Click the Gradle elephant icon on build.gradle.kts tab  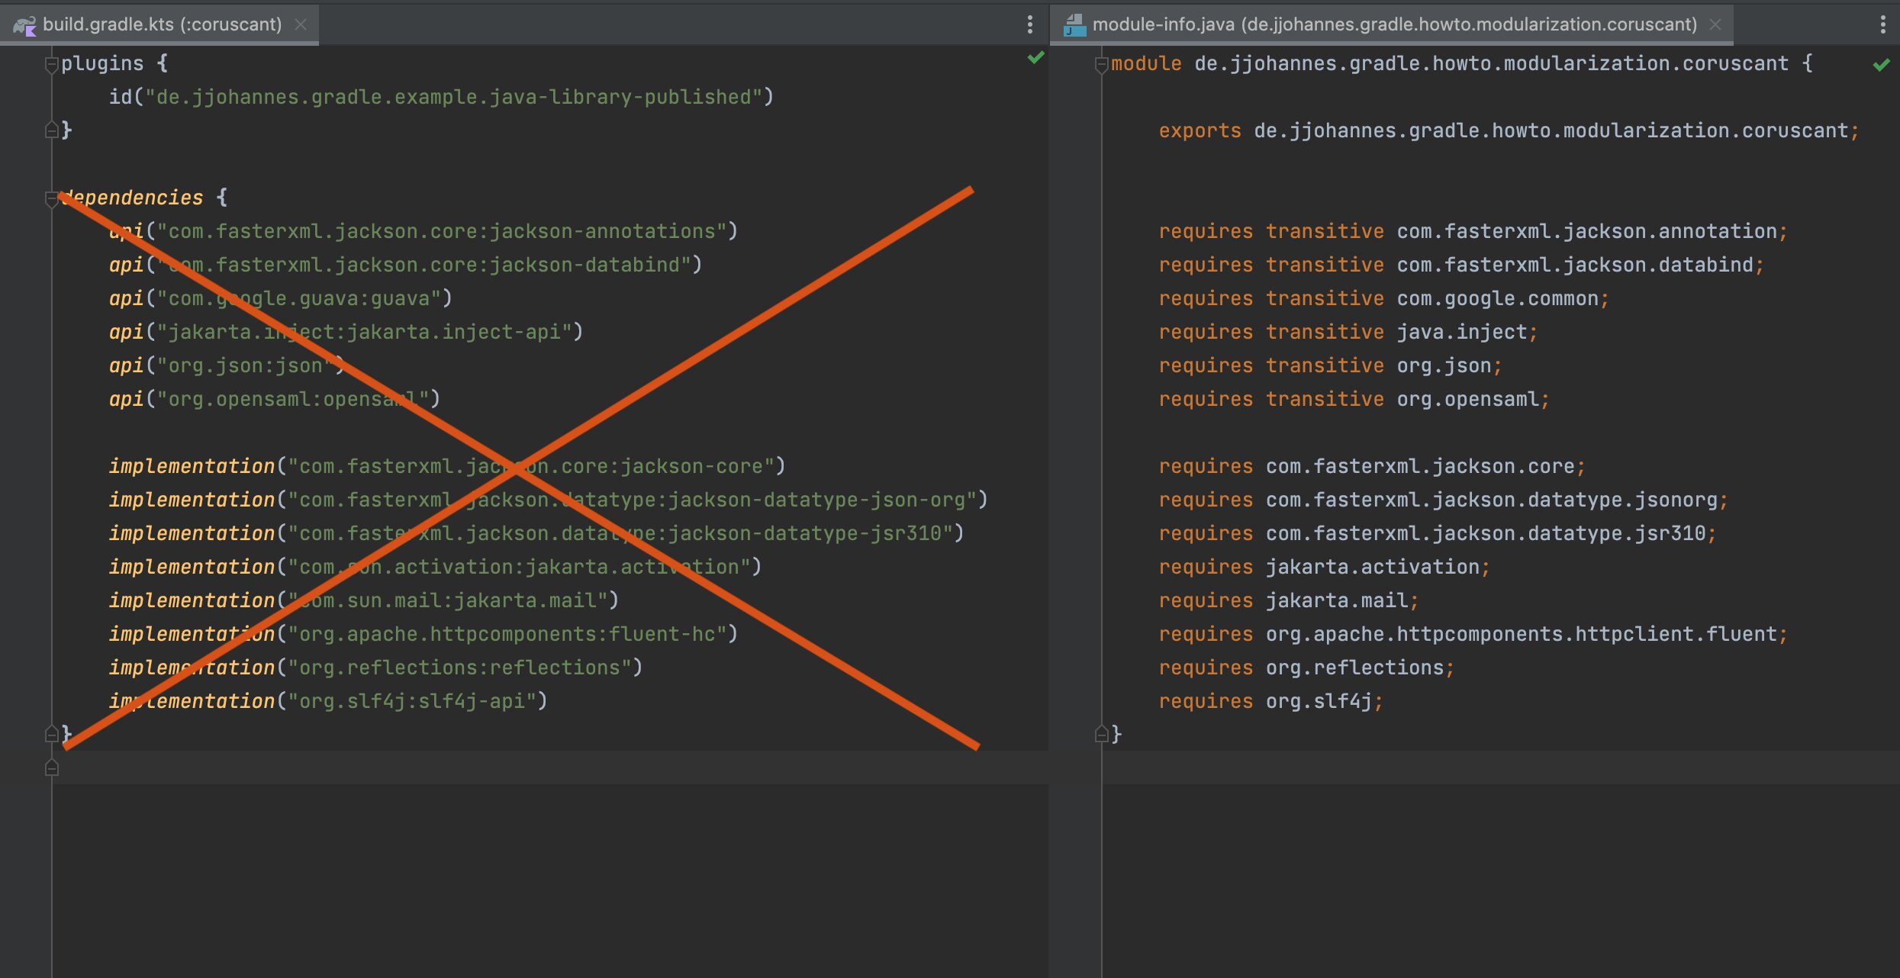click(24, 25)
